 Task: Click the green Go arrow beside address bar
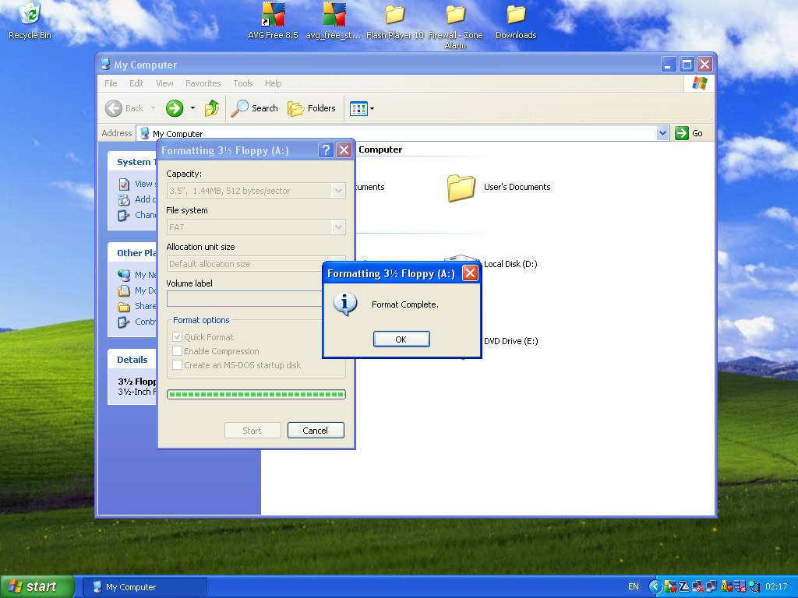coord(681,133)
